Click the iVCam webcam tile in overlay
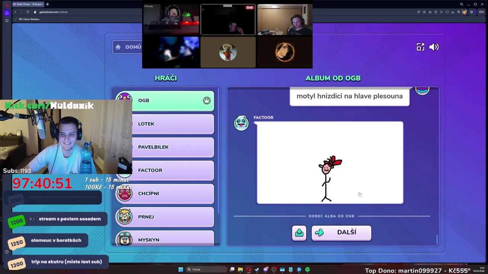Viewport: 488px width, 274px height. (171, 19)
